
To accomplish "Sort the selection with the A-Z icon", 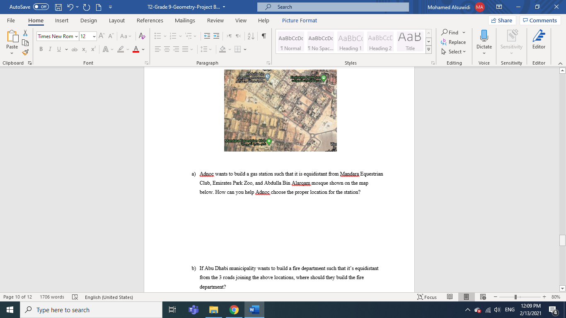I will (x=251, y=36).
